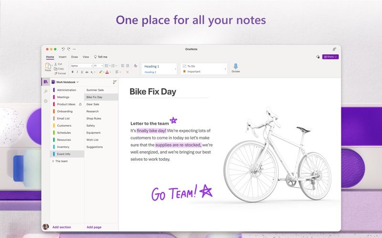Open the title bar ellipsis menu

click(x=74, y=49)
